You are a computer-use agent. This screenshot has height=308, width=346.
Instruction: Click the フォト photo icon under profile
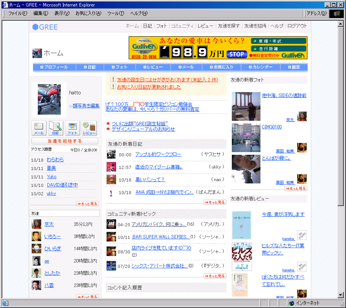[72, 128]
